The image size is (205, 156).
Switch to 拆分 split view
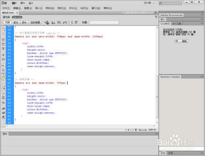[x=16, y=22]
